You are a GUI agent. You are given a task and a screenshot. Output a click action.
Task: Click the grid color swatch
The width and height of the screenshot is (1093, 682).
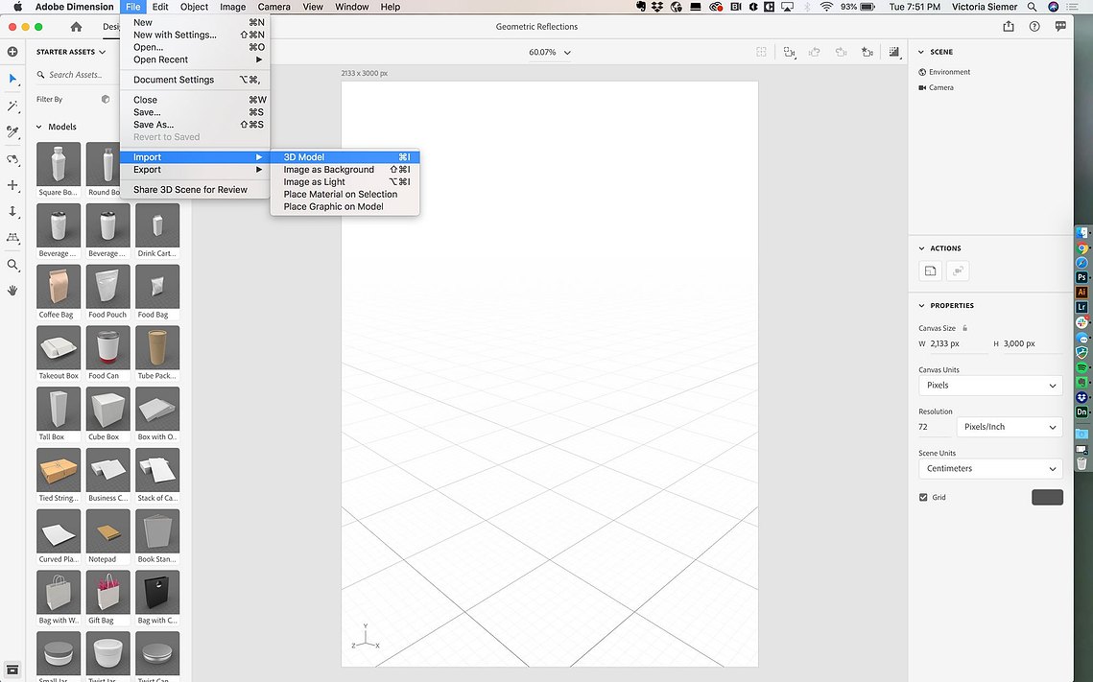coord(1047,498)
